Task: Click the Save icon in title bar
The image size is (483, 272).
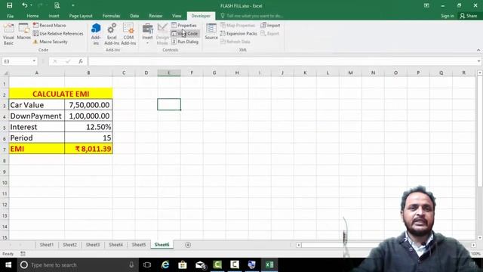Action: point(10,5)
